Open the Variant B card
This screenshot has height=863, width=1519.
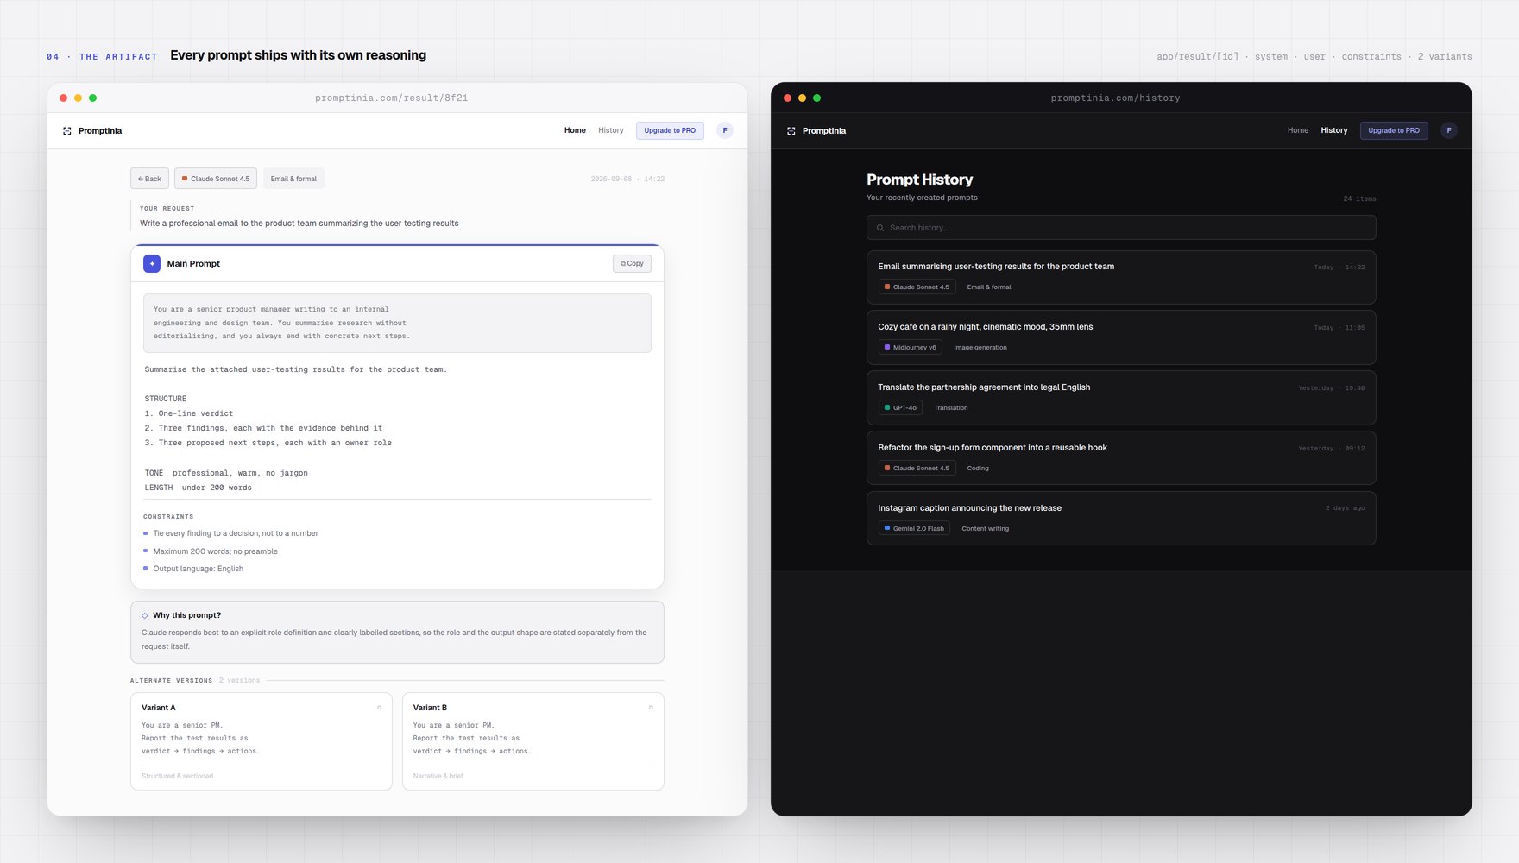pyautogui.click(x=533, y=741)
